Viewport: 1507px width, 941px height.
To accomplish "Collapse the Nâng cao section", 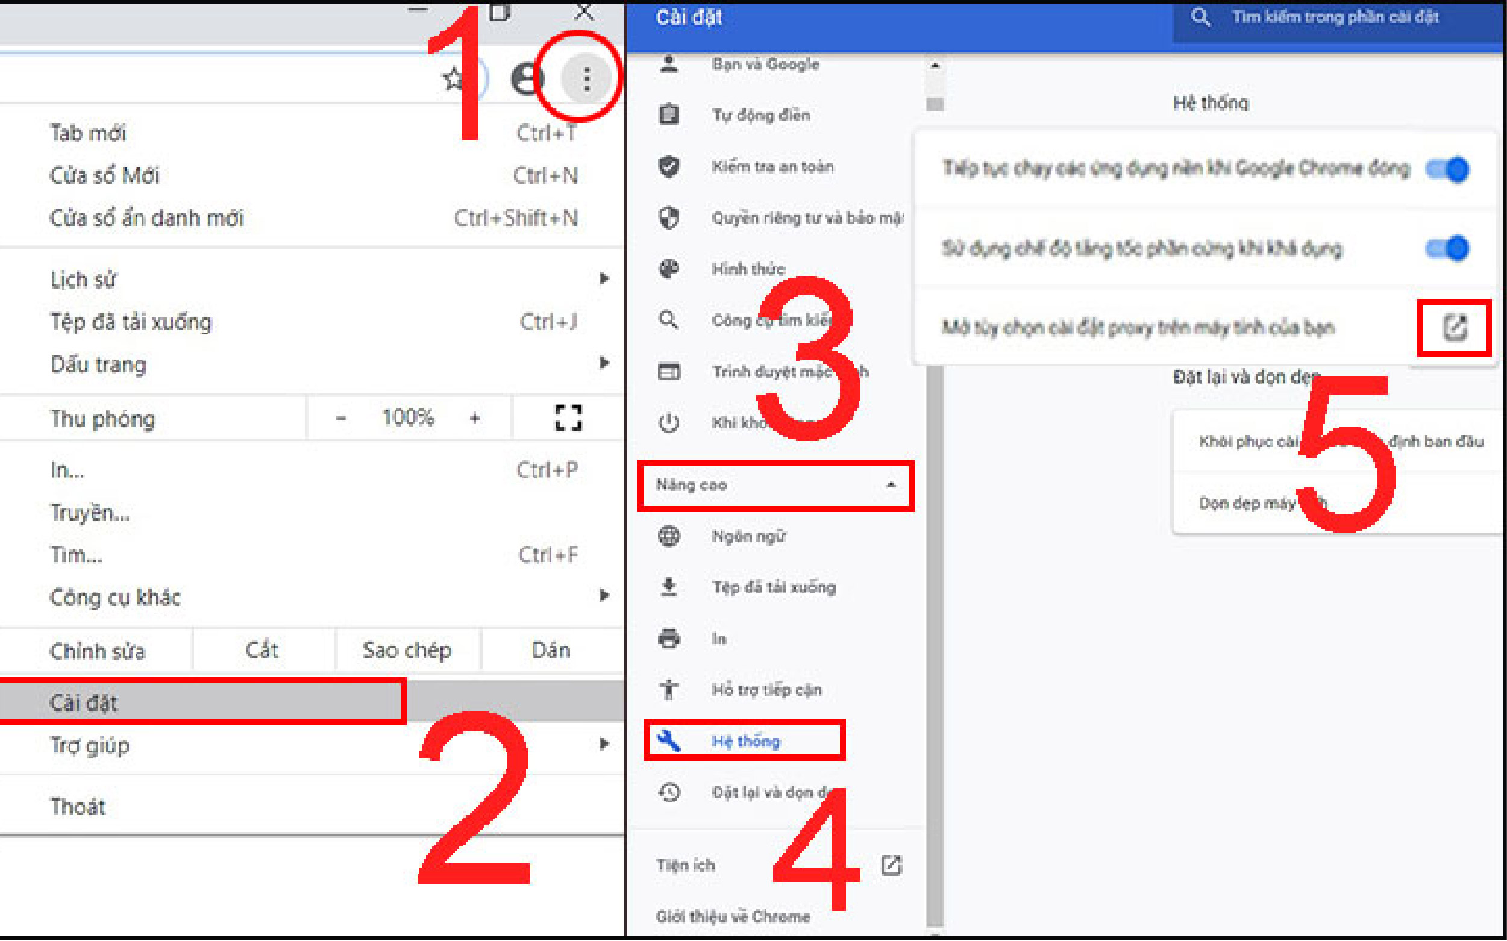I will tap(892, 485).
